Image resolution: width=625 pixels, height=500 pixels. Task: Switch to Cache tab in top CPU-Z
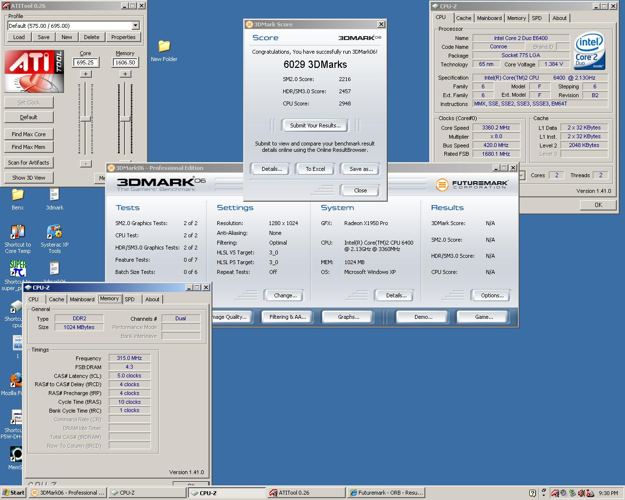click(x=463, y=18)
